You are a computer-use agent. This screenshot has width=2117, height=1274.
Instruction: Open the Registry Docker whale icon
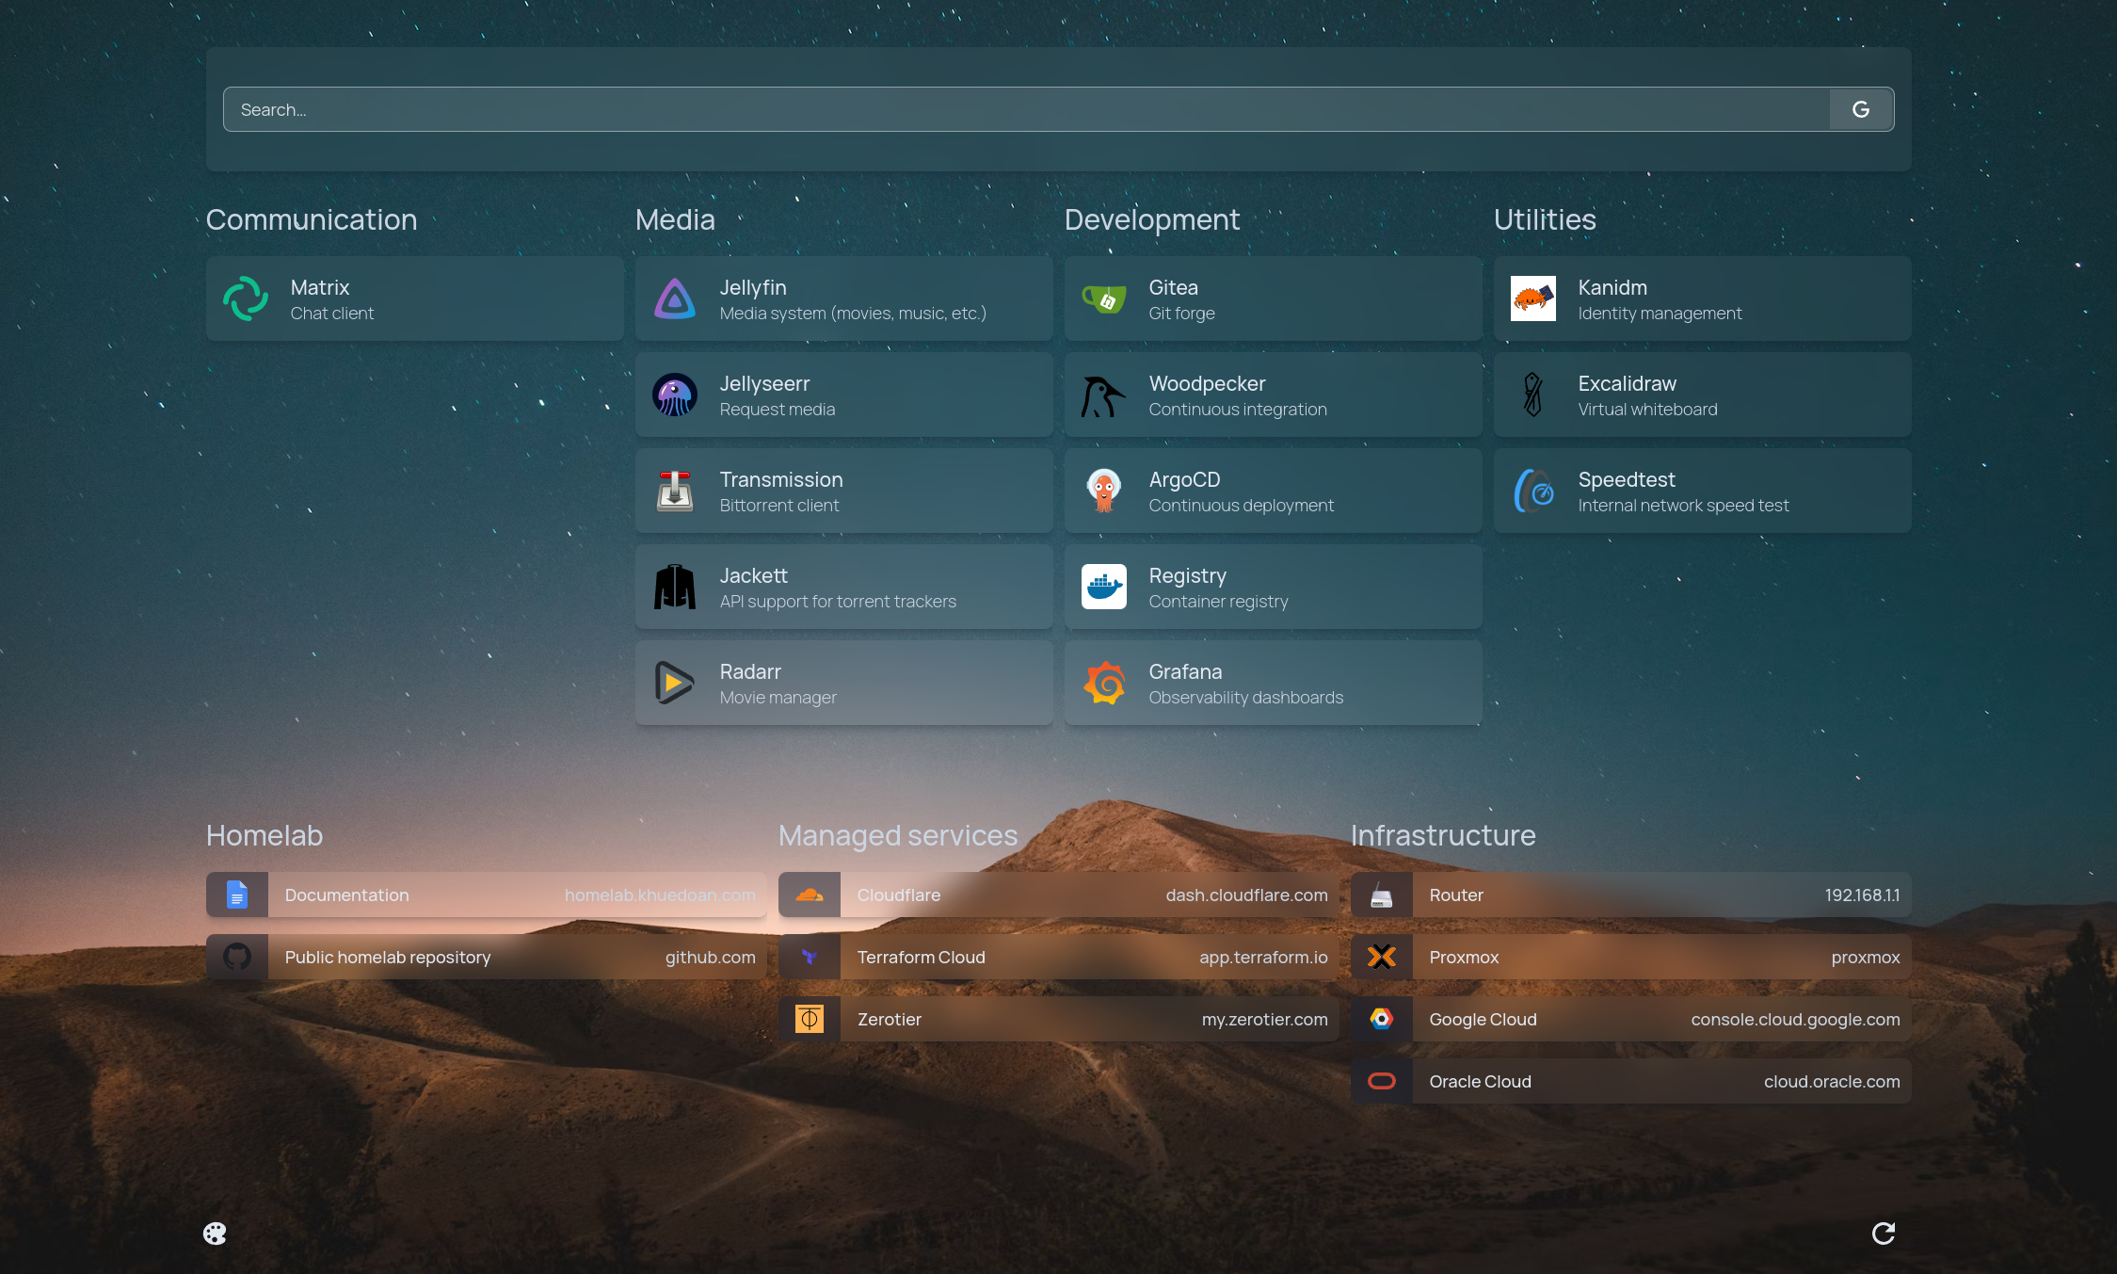1104,587
